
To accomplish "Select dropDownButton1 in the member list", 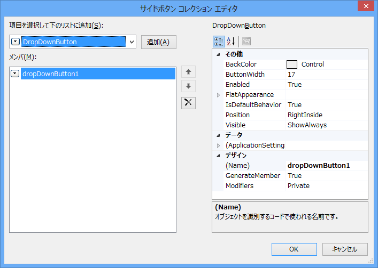I will click(51, 74).
